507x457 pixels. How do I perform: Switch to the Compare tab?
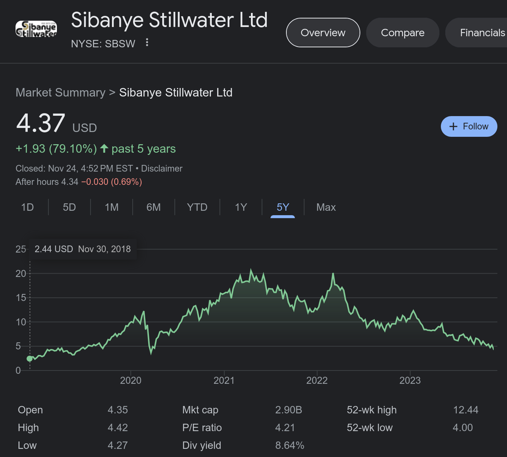(x=402, y=33)
